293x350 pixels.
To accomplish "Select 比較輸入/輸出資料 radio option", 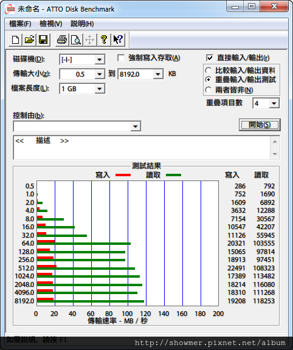I will 209,70.
